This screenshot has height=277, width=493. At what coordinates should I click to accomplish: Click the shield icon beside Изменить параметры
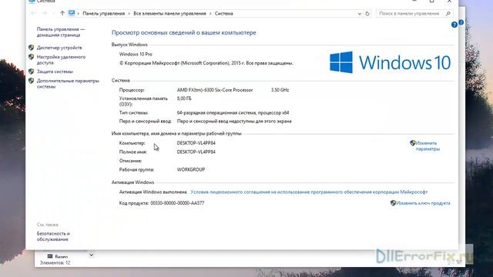point(413,143)
